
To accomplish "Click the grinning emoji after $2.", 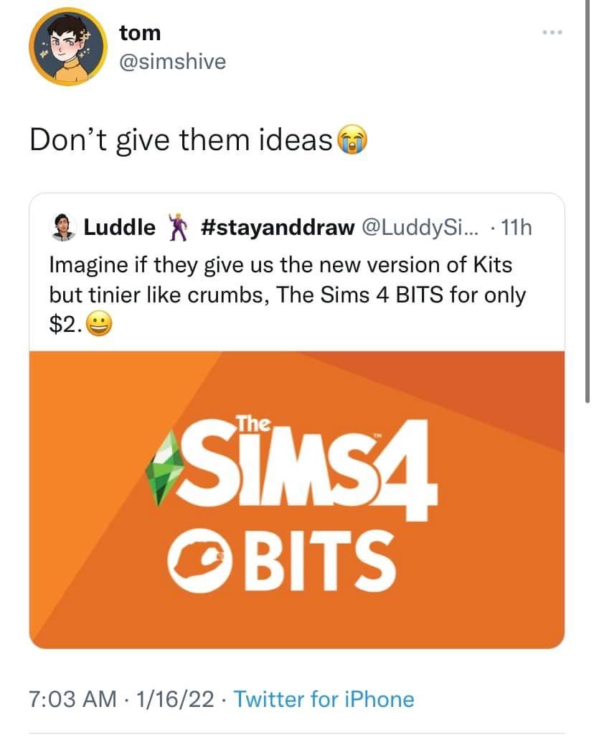I will [x=100, y=325].
